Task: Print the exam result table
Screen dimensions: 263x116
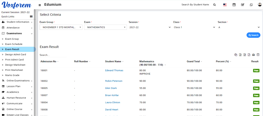Action: pyautogui.click(x=254, y=55)
